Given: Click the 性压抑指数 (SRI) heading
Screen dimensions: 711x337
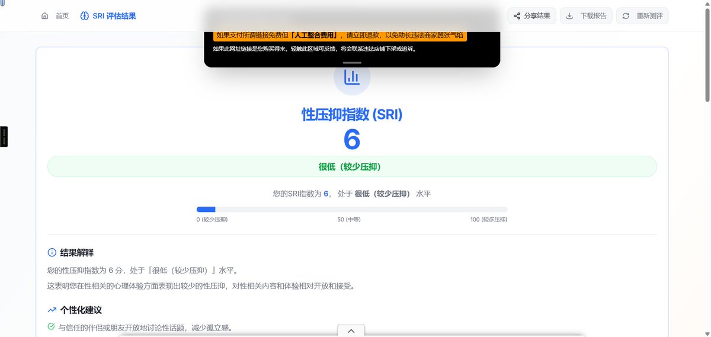Looking at the screenshot, I should [x=352, y=114].
